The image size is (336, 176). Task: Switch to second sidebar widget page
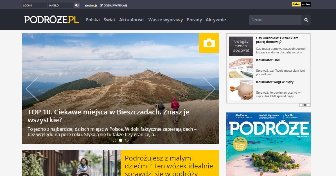(305, 105)
